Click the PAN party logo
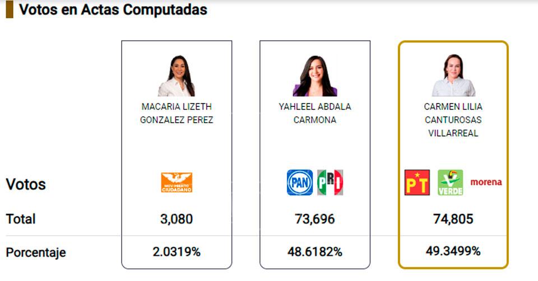538x281 pixels. tap(300, 182)
